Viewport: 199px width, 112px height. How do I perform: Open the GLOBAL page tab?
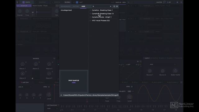[x=67, y=2]
